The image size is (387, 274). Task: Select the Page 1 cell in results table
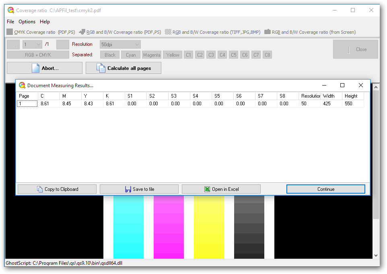pyautogui.click(x=27, y=104)
